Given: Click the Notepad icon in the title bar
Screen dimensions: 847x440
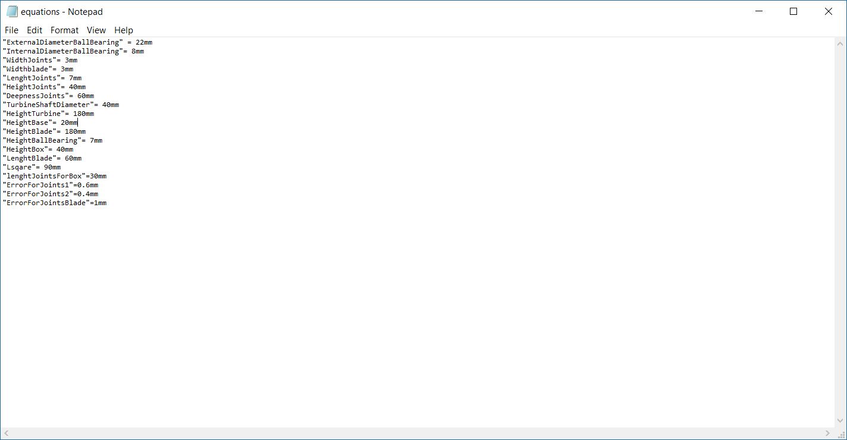Looking at the screenshot, I should coord(12,12).
